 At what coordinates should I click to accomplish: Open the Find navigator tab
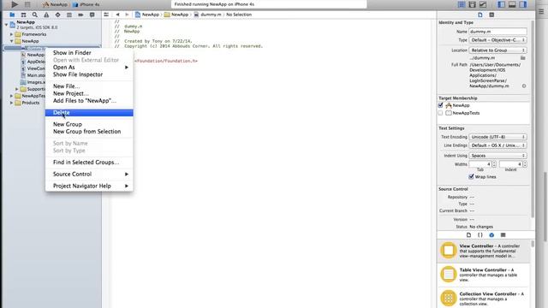(35, 15)
